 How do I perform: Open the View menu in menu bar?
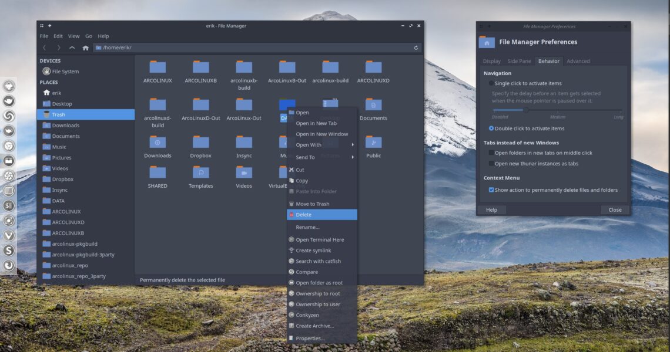coord(73,36)
